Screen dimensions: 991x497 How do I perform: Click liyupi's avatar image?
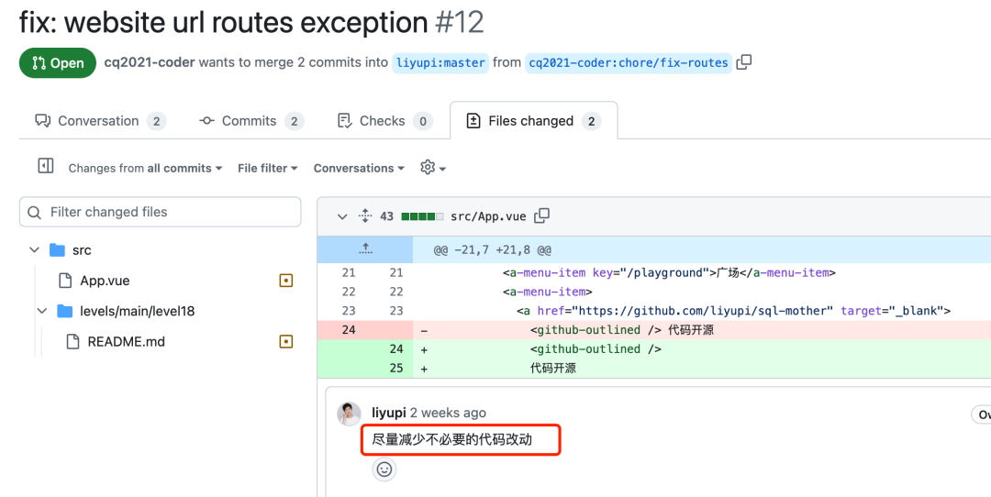pos(349,414)
